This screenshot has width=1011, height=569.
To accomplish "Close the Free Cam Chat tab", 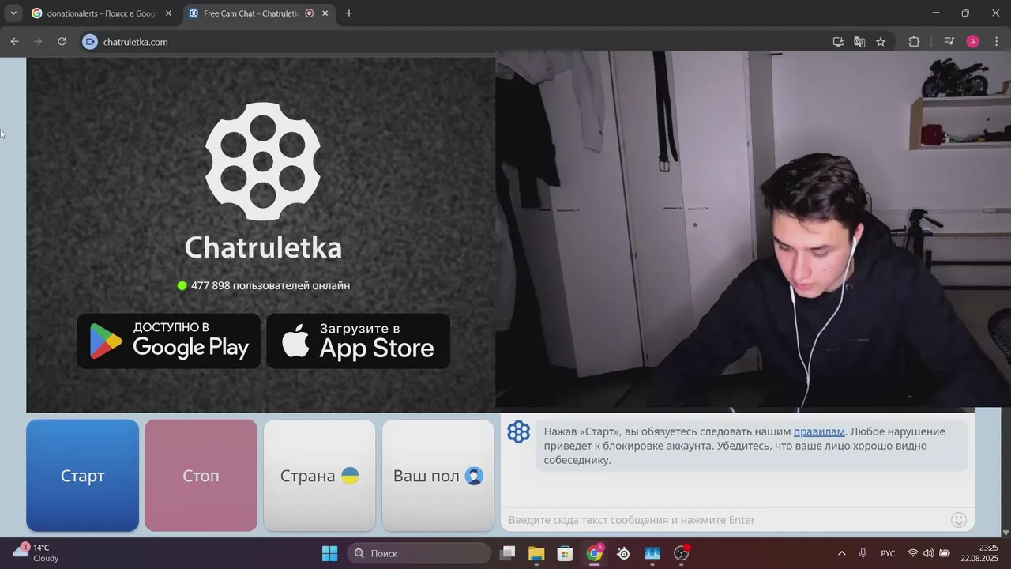I will pos(325,13).
